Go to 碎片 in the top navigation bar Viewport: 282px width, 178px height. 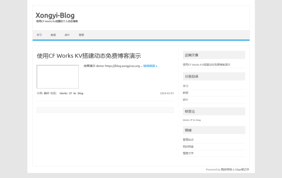[67, 35]
